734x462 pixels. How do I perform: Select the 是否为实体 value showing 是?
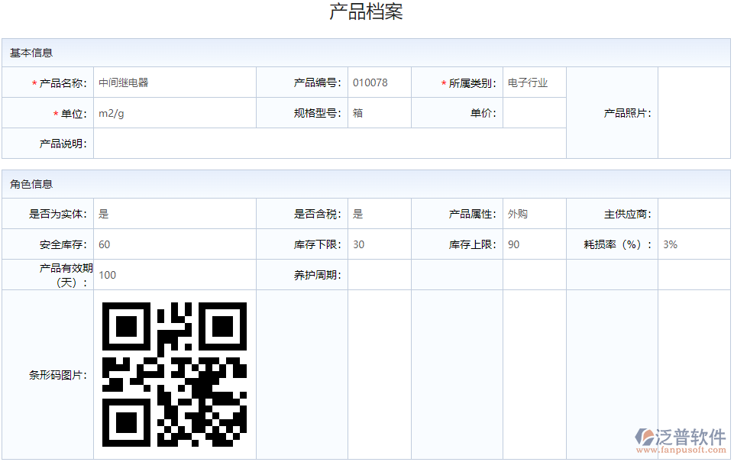(x=174, y=214)
